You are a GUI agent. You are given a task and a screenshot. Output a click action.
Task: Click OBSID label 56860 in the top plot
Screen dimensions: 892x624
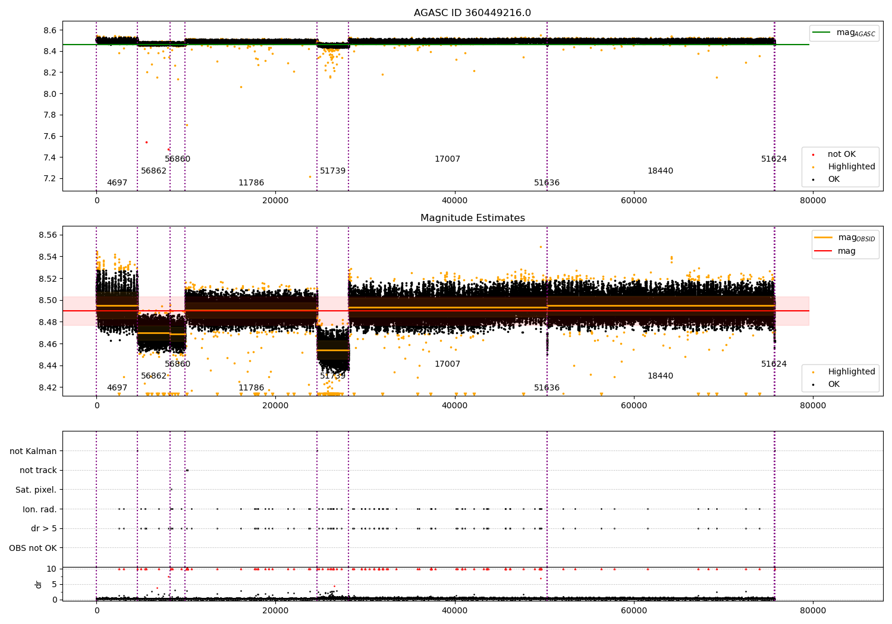[x=178, y=159]
